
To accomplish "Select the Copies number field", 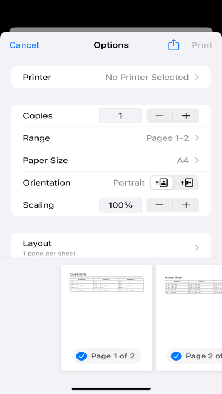I will (120, 116).
